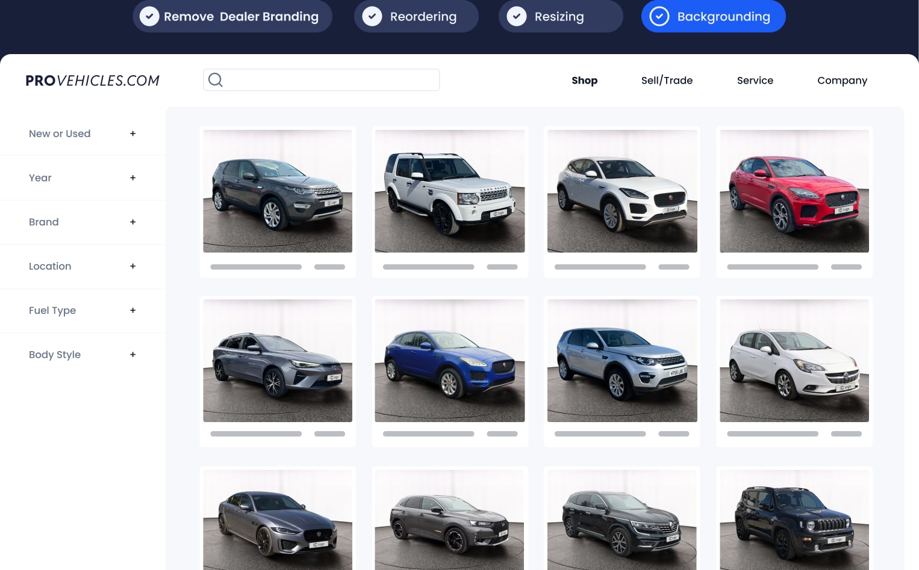The image size is (919, 570).
Task: Toggle the Reordering option
Action: (416, 16)
